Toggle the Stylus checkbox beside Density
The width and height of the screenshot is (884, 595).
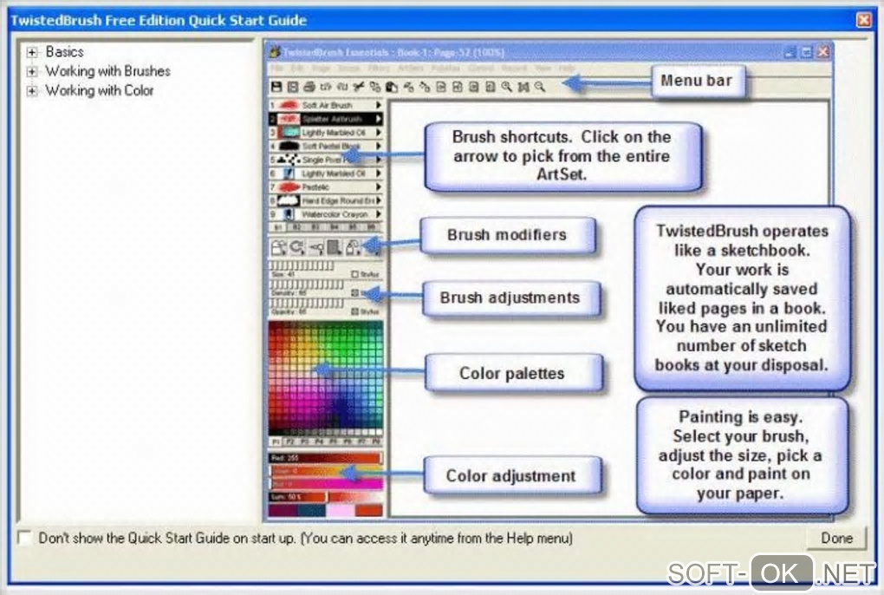pos(354,292)
